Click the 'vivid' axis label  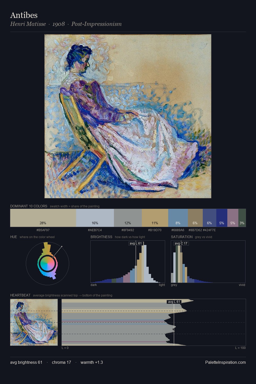pos(242,285)
